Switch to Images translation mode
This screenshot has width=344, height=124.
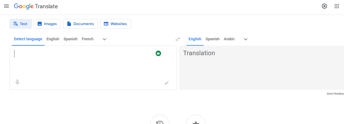coord(47,24)
